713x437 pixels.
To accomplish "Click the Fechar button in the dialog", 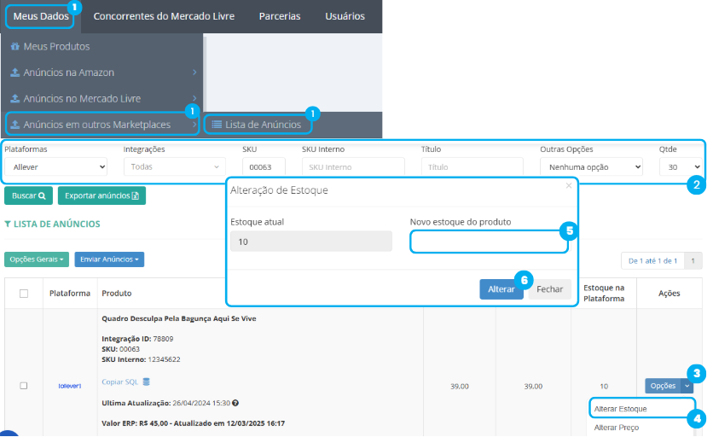I will (550, 289).
